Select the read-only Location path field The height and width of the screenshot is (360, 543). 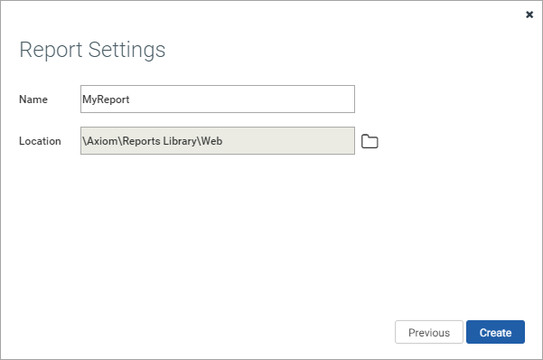pyautogui.click(x=218, y=141)
